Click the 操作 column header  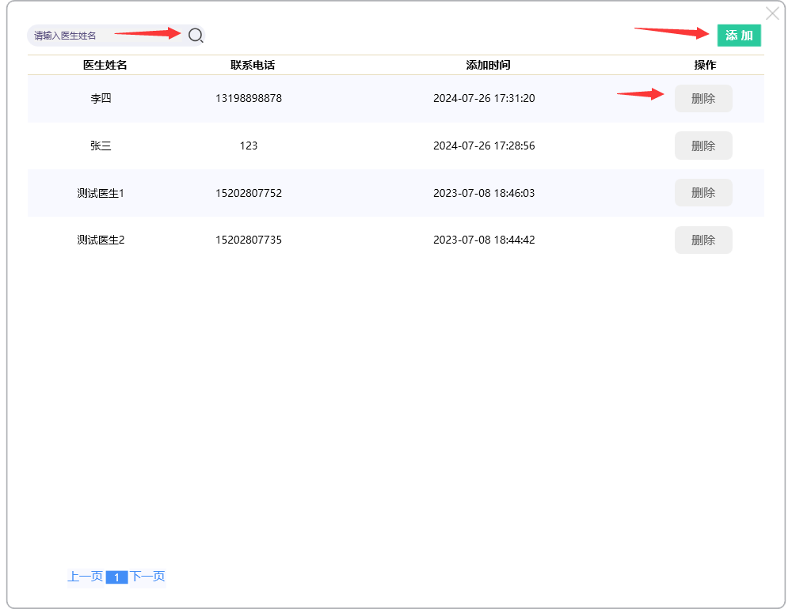pyautogui.click(x=705, y=65)
